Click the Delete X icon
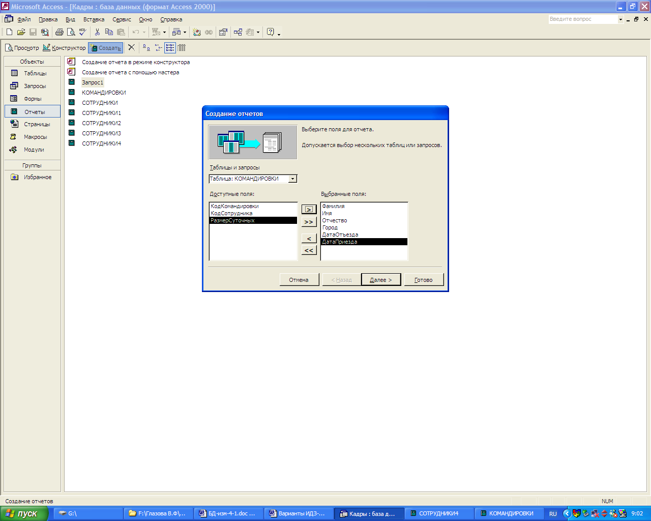This screenshot has width=651, height=521. pos(131,47)
